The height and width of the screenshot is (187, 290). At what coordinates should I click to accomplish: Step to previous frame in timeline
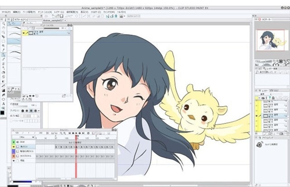[x=73, y=133]
